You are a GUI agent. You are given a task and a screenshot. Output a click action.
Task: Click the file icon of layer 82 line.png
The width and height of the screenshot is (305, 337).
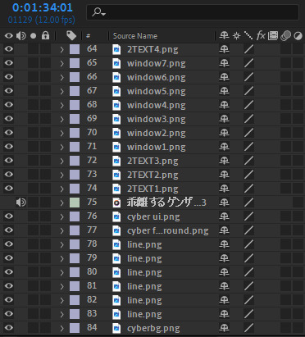coord(116,300)
